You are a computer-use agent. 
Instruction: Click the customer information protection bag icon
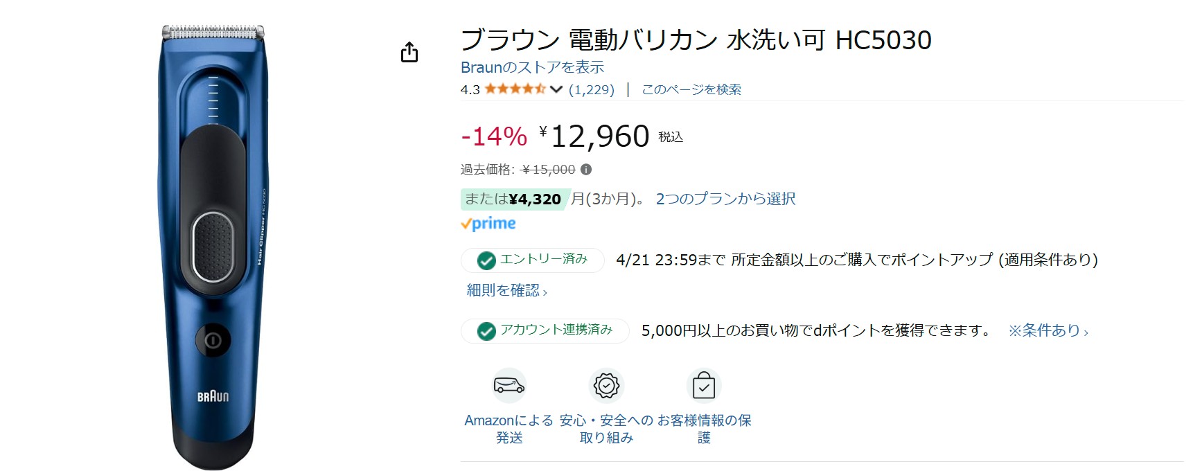point(703,385)
